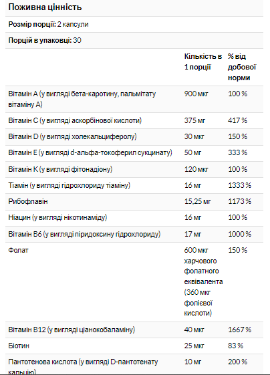Viewport: 270px width, 375px height.
Task: Select the Біотин row label
Action: click(x=19, y=346)
